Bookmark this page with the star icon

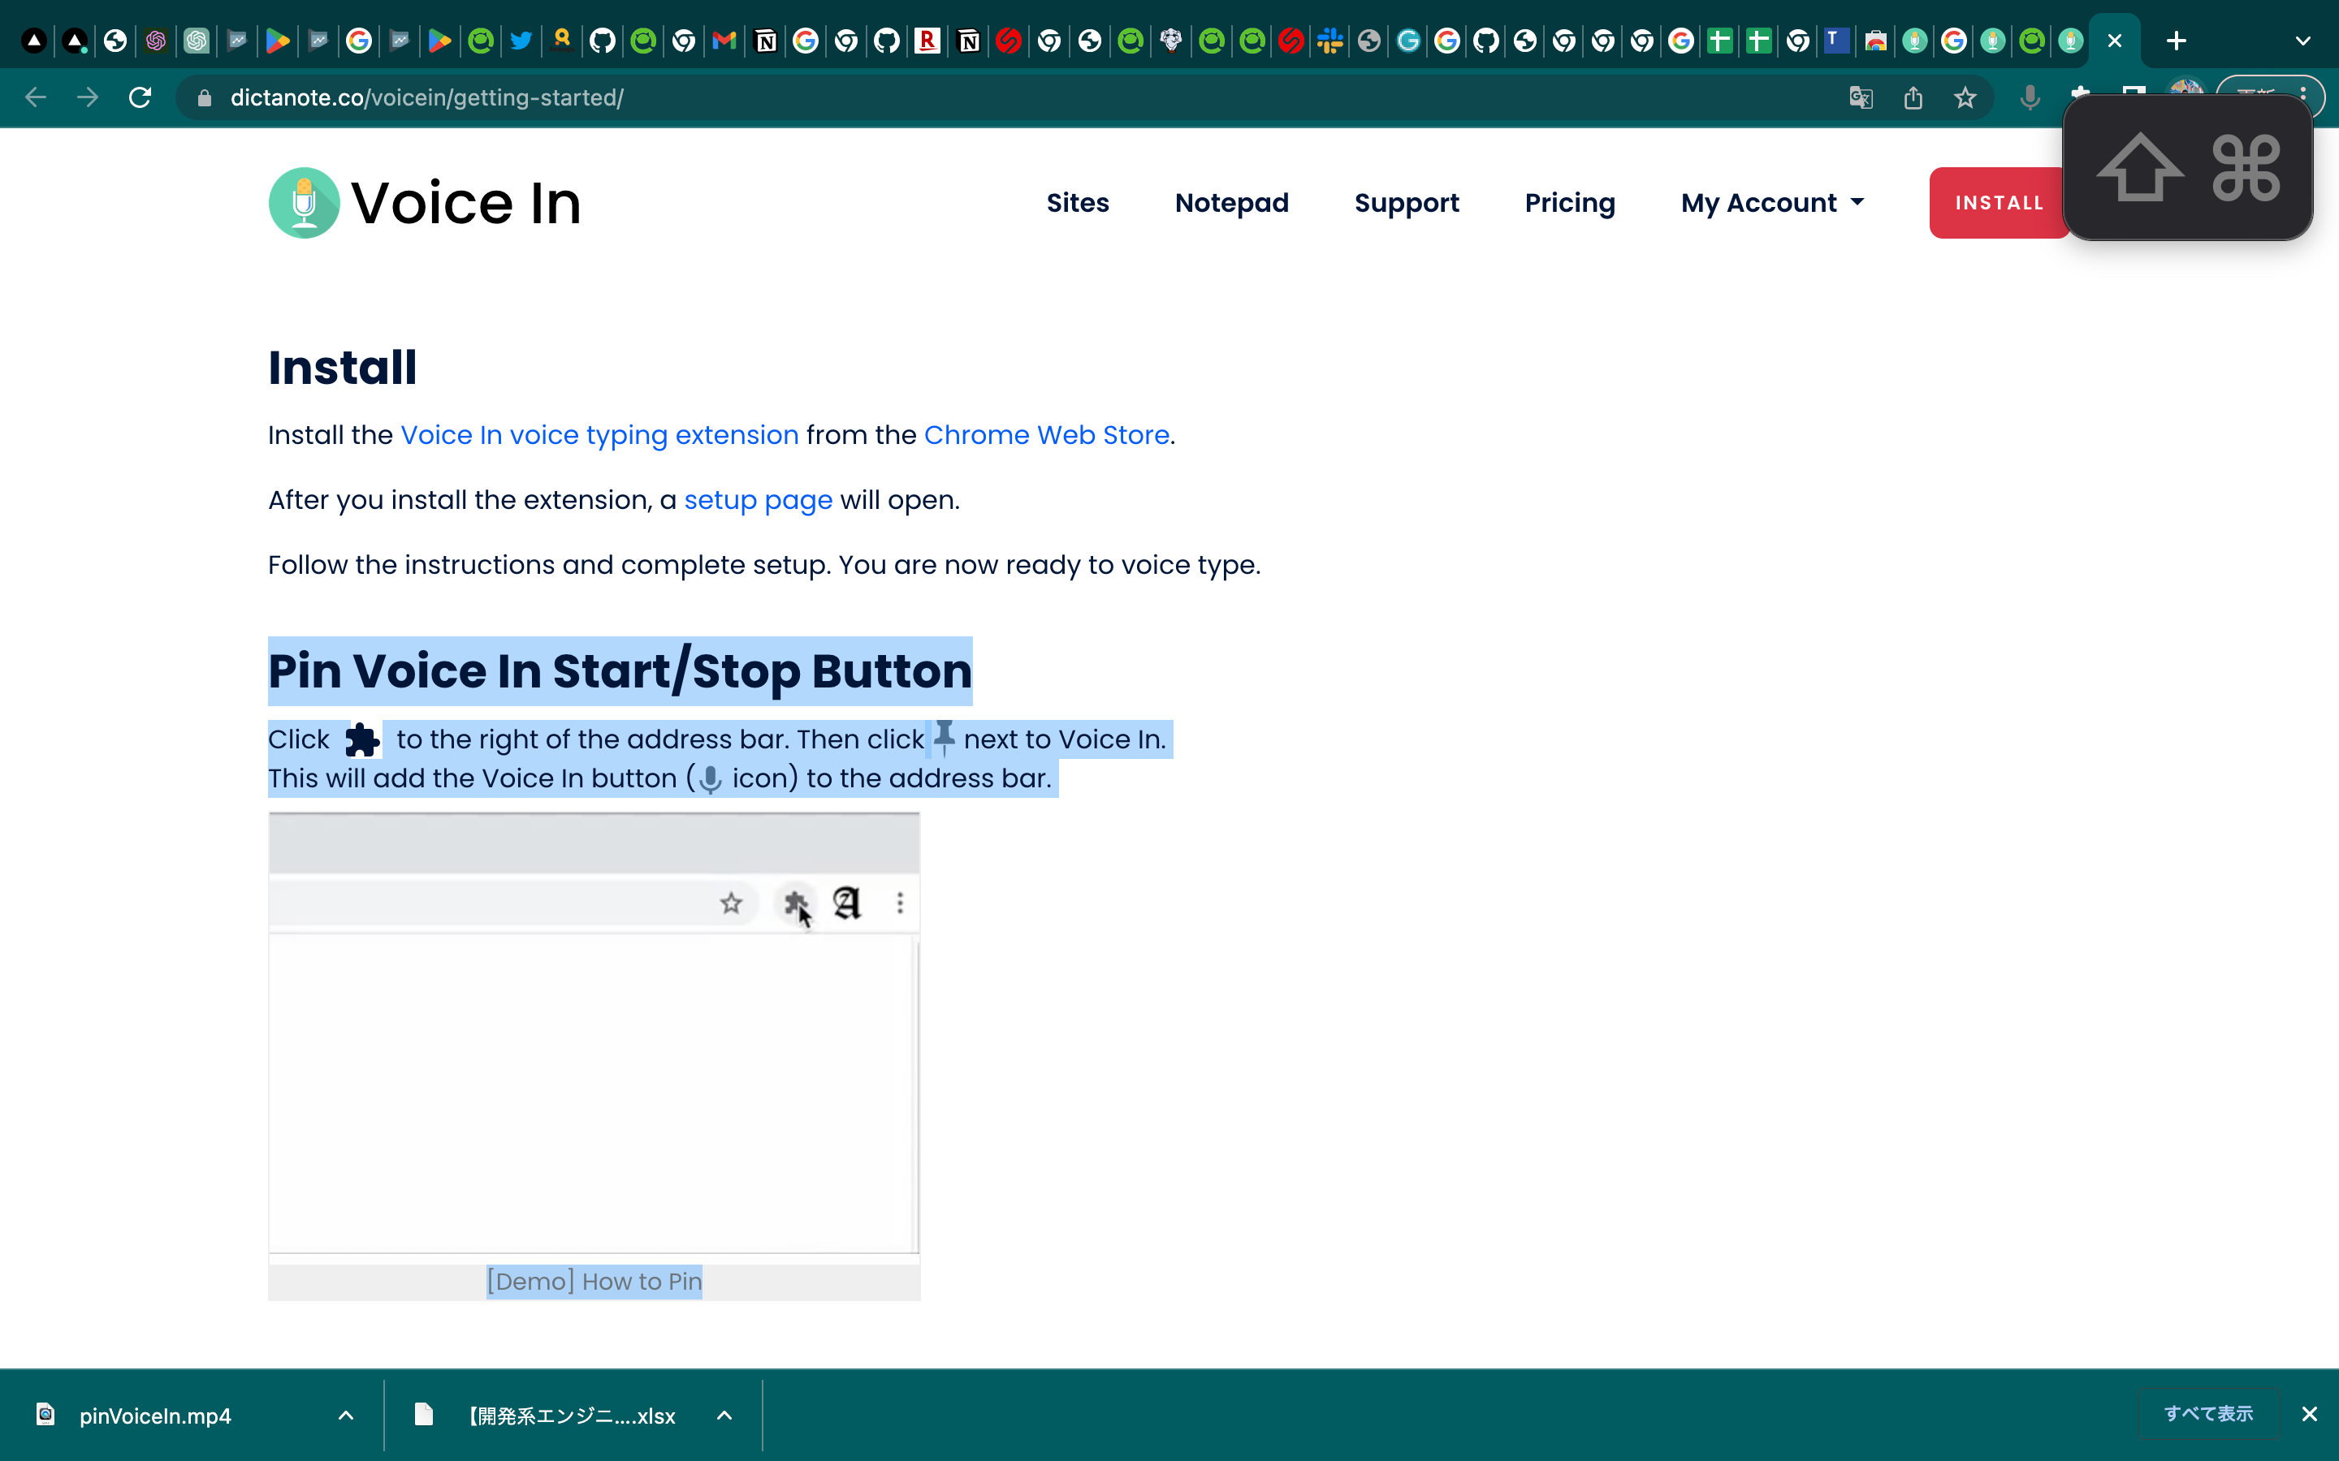[x=1965, y=97]
